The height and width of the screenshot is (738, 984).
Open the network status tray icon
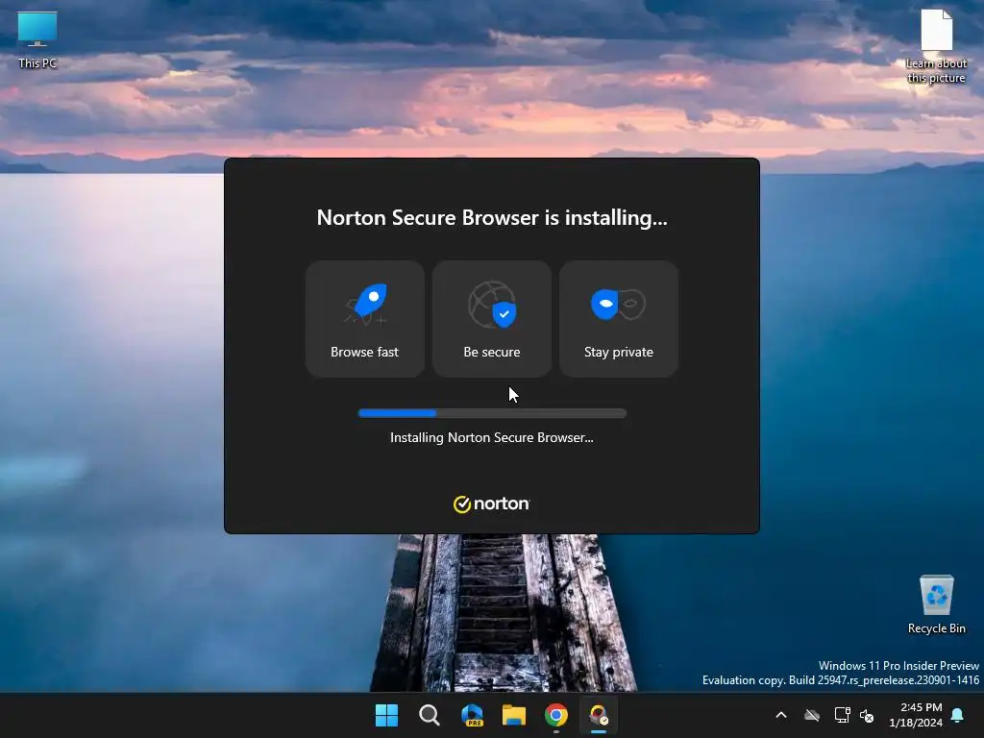(x=842, y=715)
